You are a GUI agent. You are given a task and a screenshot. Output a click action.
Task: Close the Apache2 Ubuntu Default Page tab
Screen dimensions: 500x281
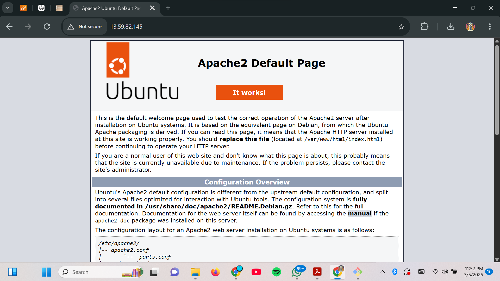[152, 8]
